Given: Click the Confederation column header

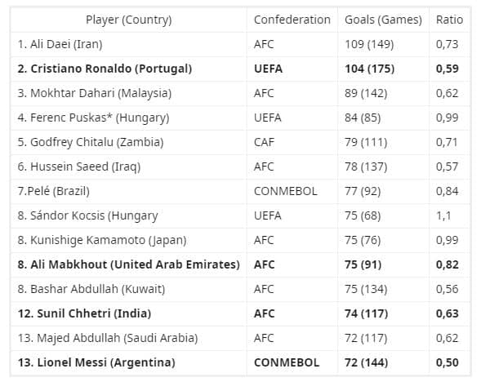Looking at the screenshot, I should point(292,20).
